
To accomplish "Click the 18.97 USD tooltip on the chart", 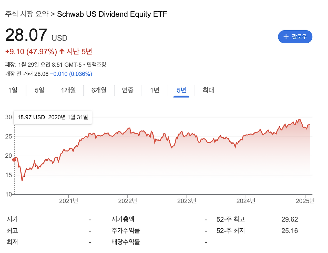I will pos(53,117).
